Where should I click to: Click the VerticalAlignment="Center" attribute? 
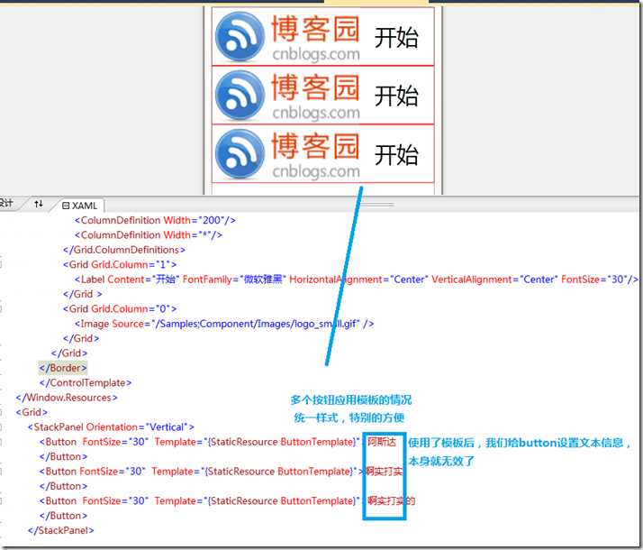tap(494, 280)
